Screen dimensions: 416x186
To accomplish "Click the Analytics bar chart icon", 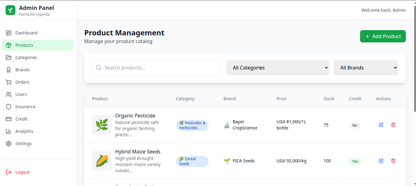I will point(9,131).
